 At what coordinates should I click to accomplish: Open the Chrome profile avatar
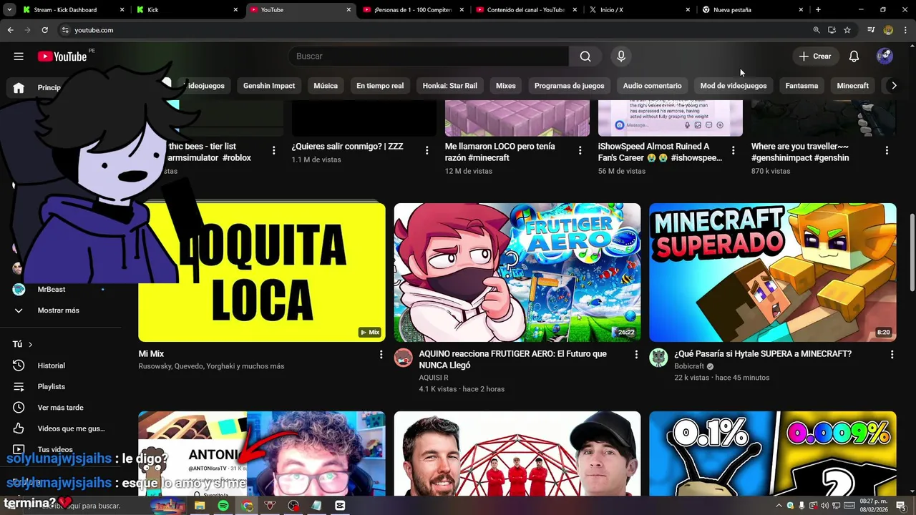(x=888, y=30)
